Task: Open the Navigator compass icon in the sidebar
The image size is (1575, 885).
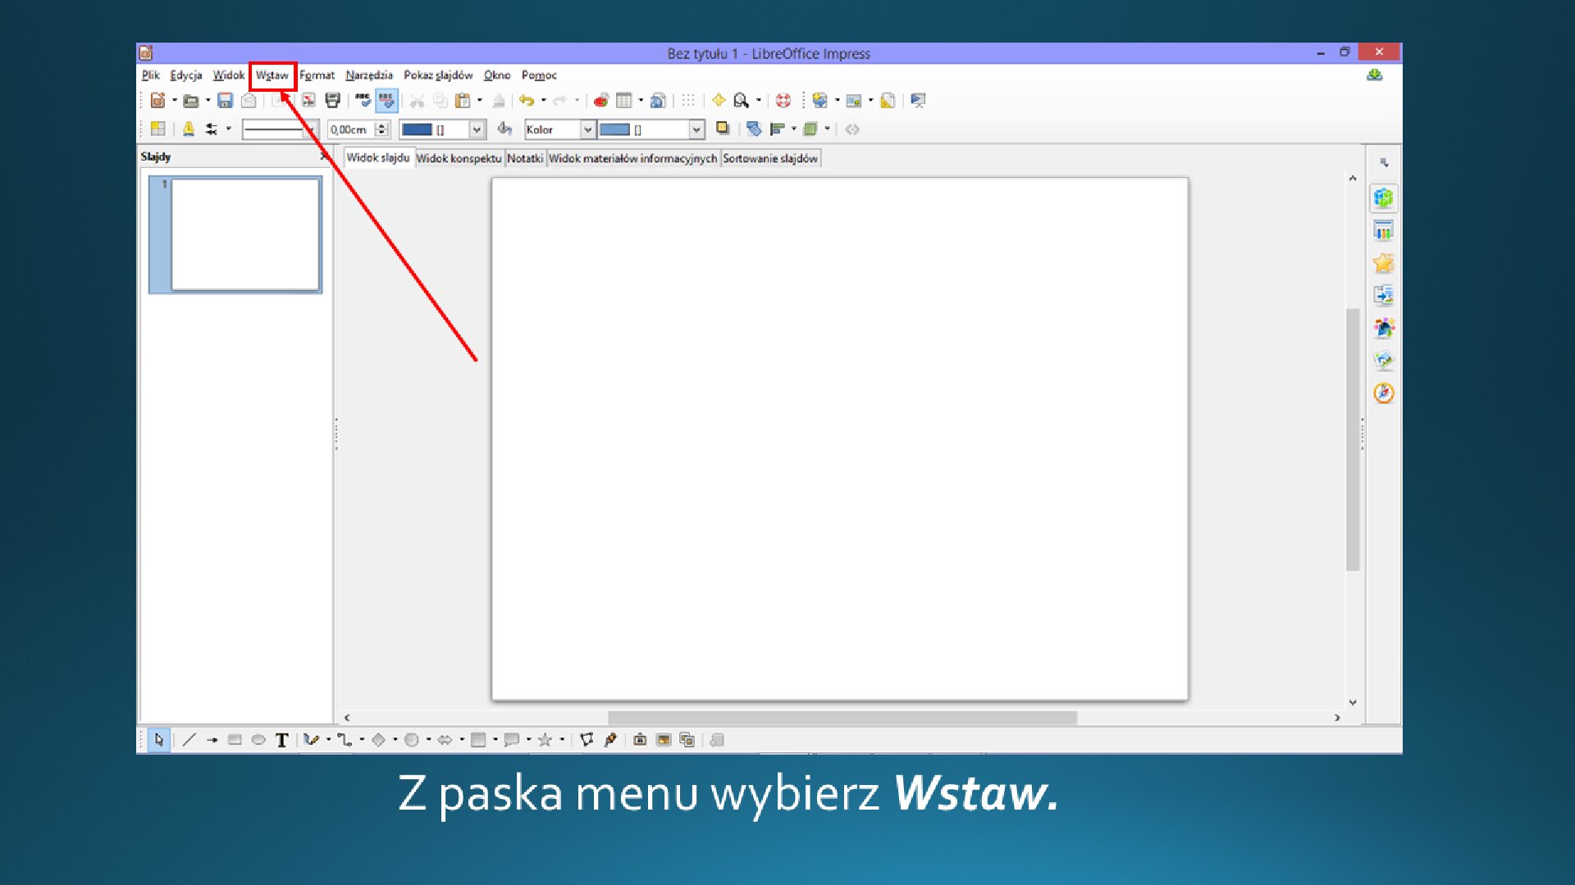Action: (x=1383, y=393)
